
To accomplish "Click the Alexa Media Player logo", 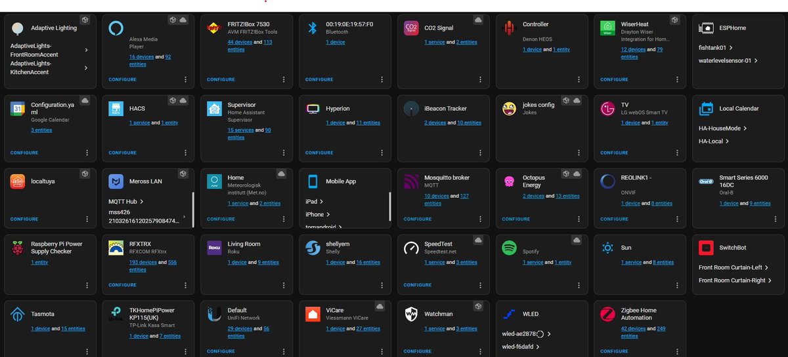I will pos(116,28).
